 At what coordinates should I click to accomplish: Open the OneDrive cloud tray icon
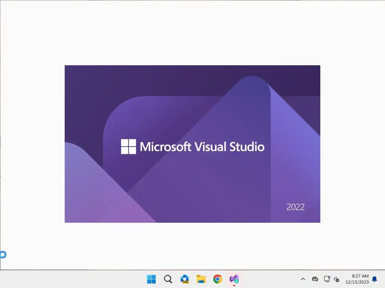point(315,279)
